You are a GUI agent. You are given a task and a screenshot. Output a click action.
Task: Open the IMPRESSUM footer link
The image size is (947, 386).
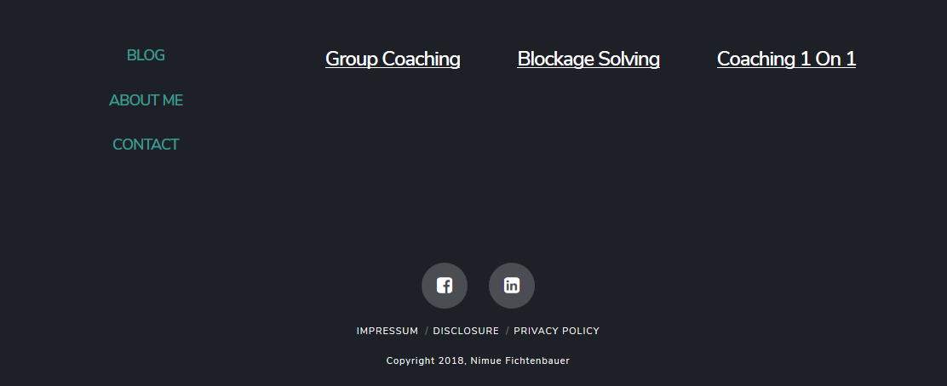387,331
